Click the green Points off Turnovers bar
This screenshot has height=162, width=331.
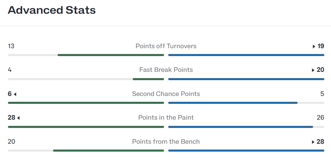[111, 55]
